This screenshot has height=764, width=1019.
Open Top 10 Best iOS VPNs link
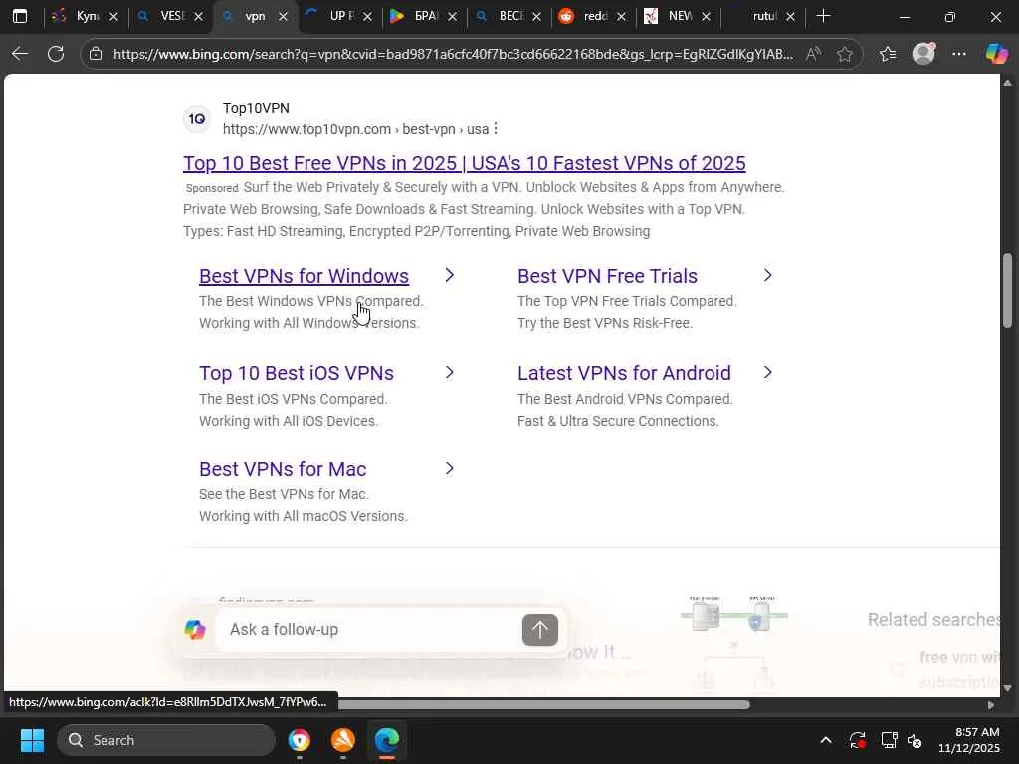pos(297,373)
